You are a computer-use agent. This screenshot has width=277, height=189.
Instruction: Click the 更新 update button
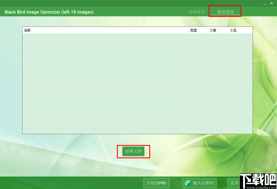[x=234, y=183]
